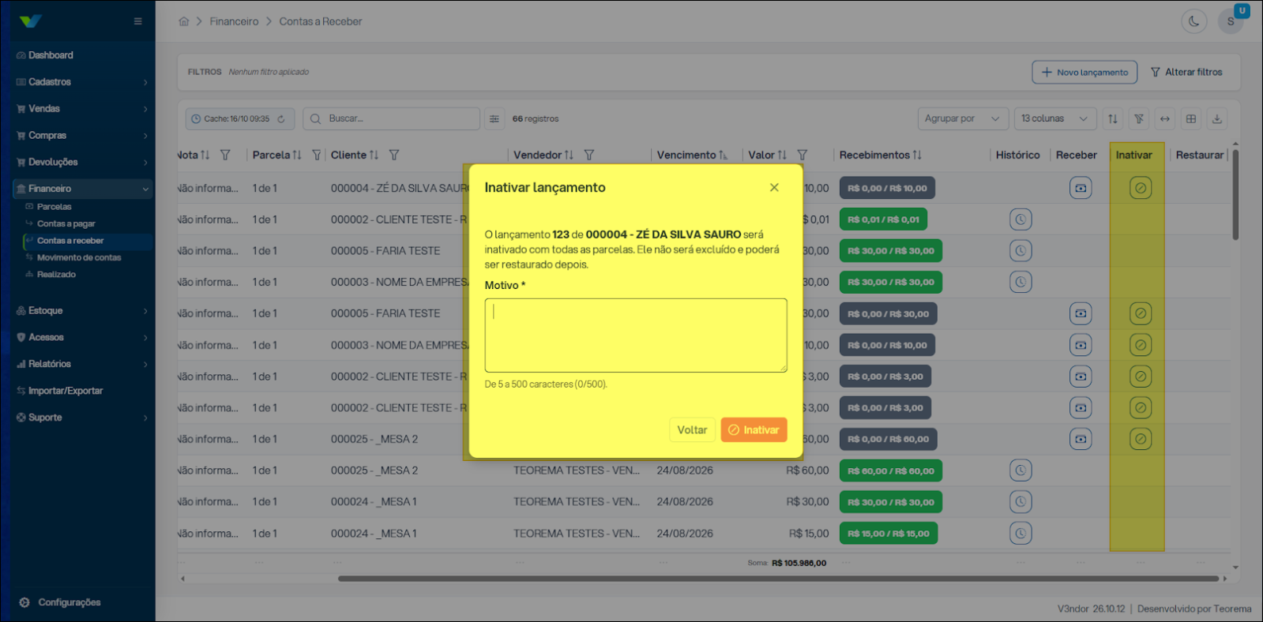The height and width of the screenshot is (622, 1263).
Task: Open Movimento de contas submenu item
Action: (79, 258)
